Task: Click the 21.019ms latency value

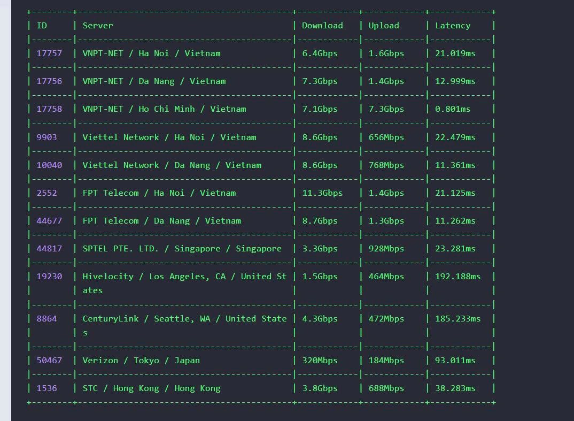Action: [455, 53]
